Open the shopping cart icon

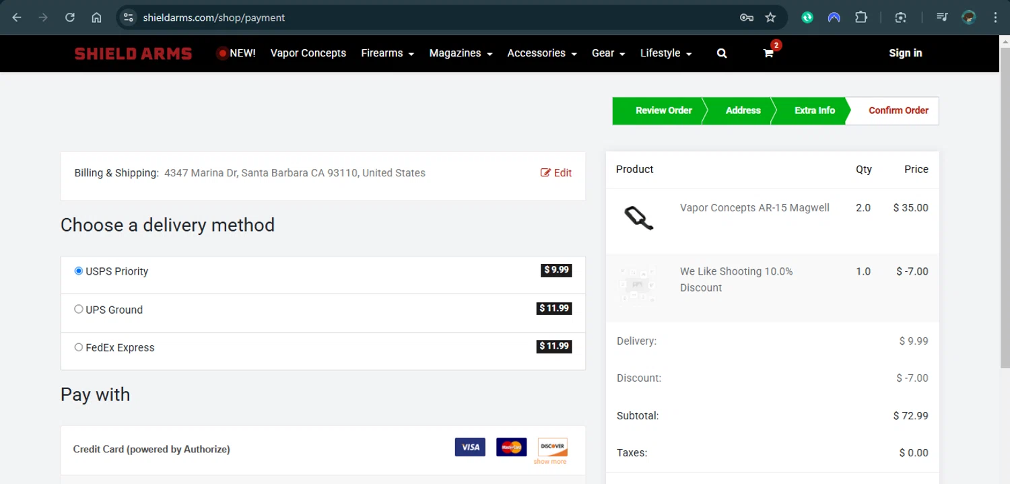point(768,53)
